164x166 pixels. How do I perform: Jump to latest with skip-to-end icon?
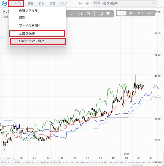(80, 14)
